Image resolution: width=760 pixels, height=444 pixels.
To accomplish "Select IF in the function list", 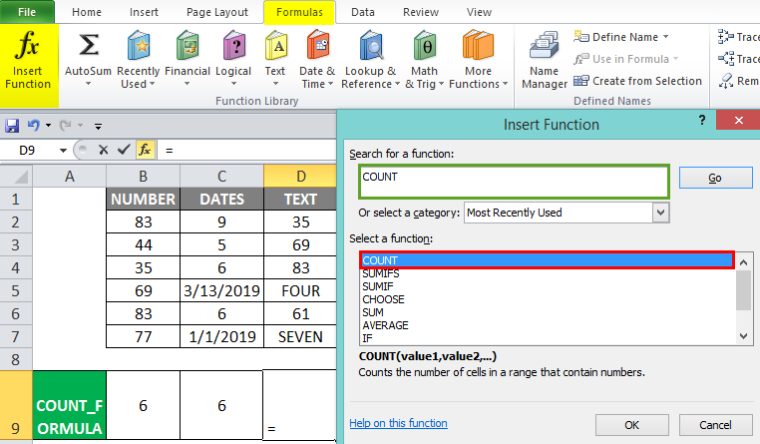I will pos(547,338).
